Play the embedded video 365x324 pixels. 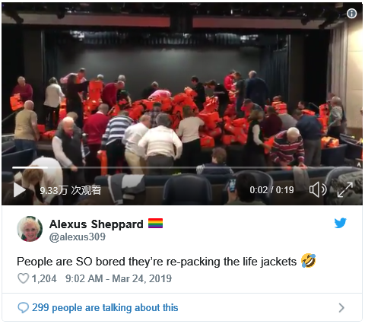click(x=20, y=189)
